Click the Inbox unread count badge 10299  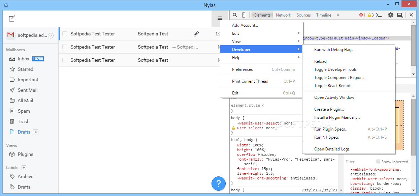[38, 59]
